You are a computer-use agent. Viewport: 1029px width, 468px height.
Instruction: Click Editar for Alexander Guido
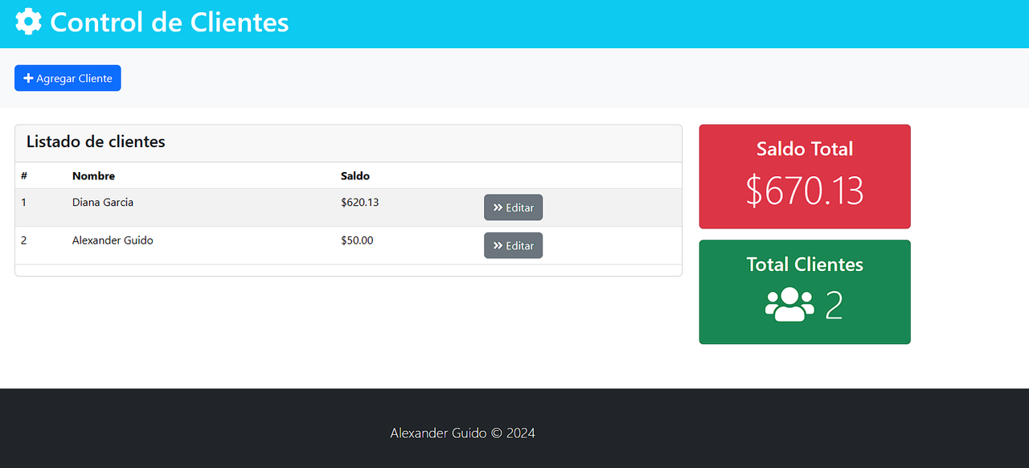[x=513, y=245]
